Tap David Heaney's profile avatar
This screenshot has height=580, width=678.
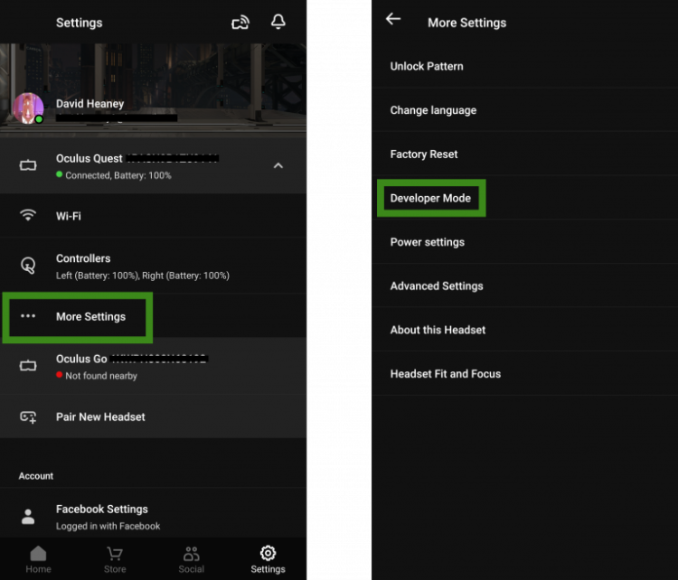[28, 108]
